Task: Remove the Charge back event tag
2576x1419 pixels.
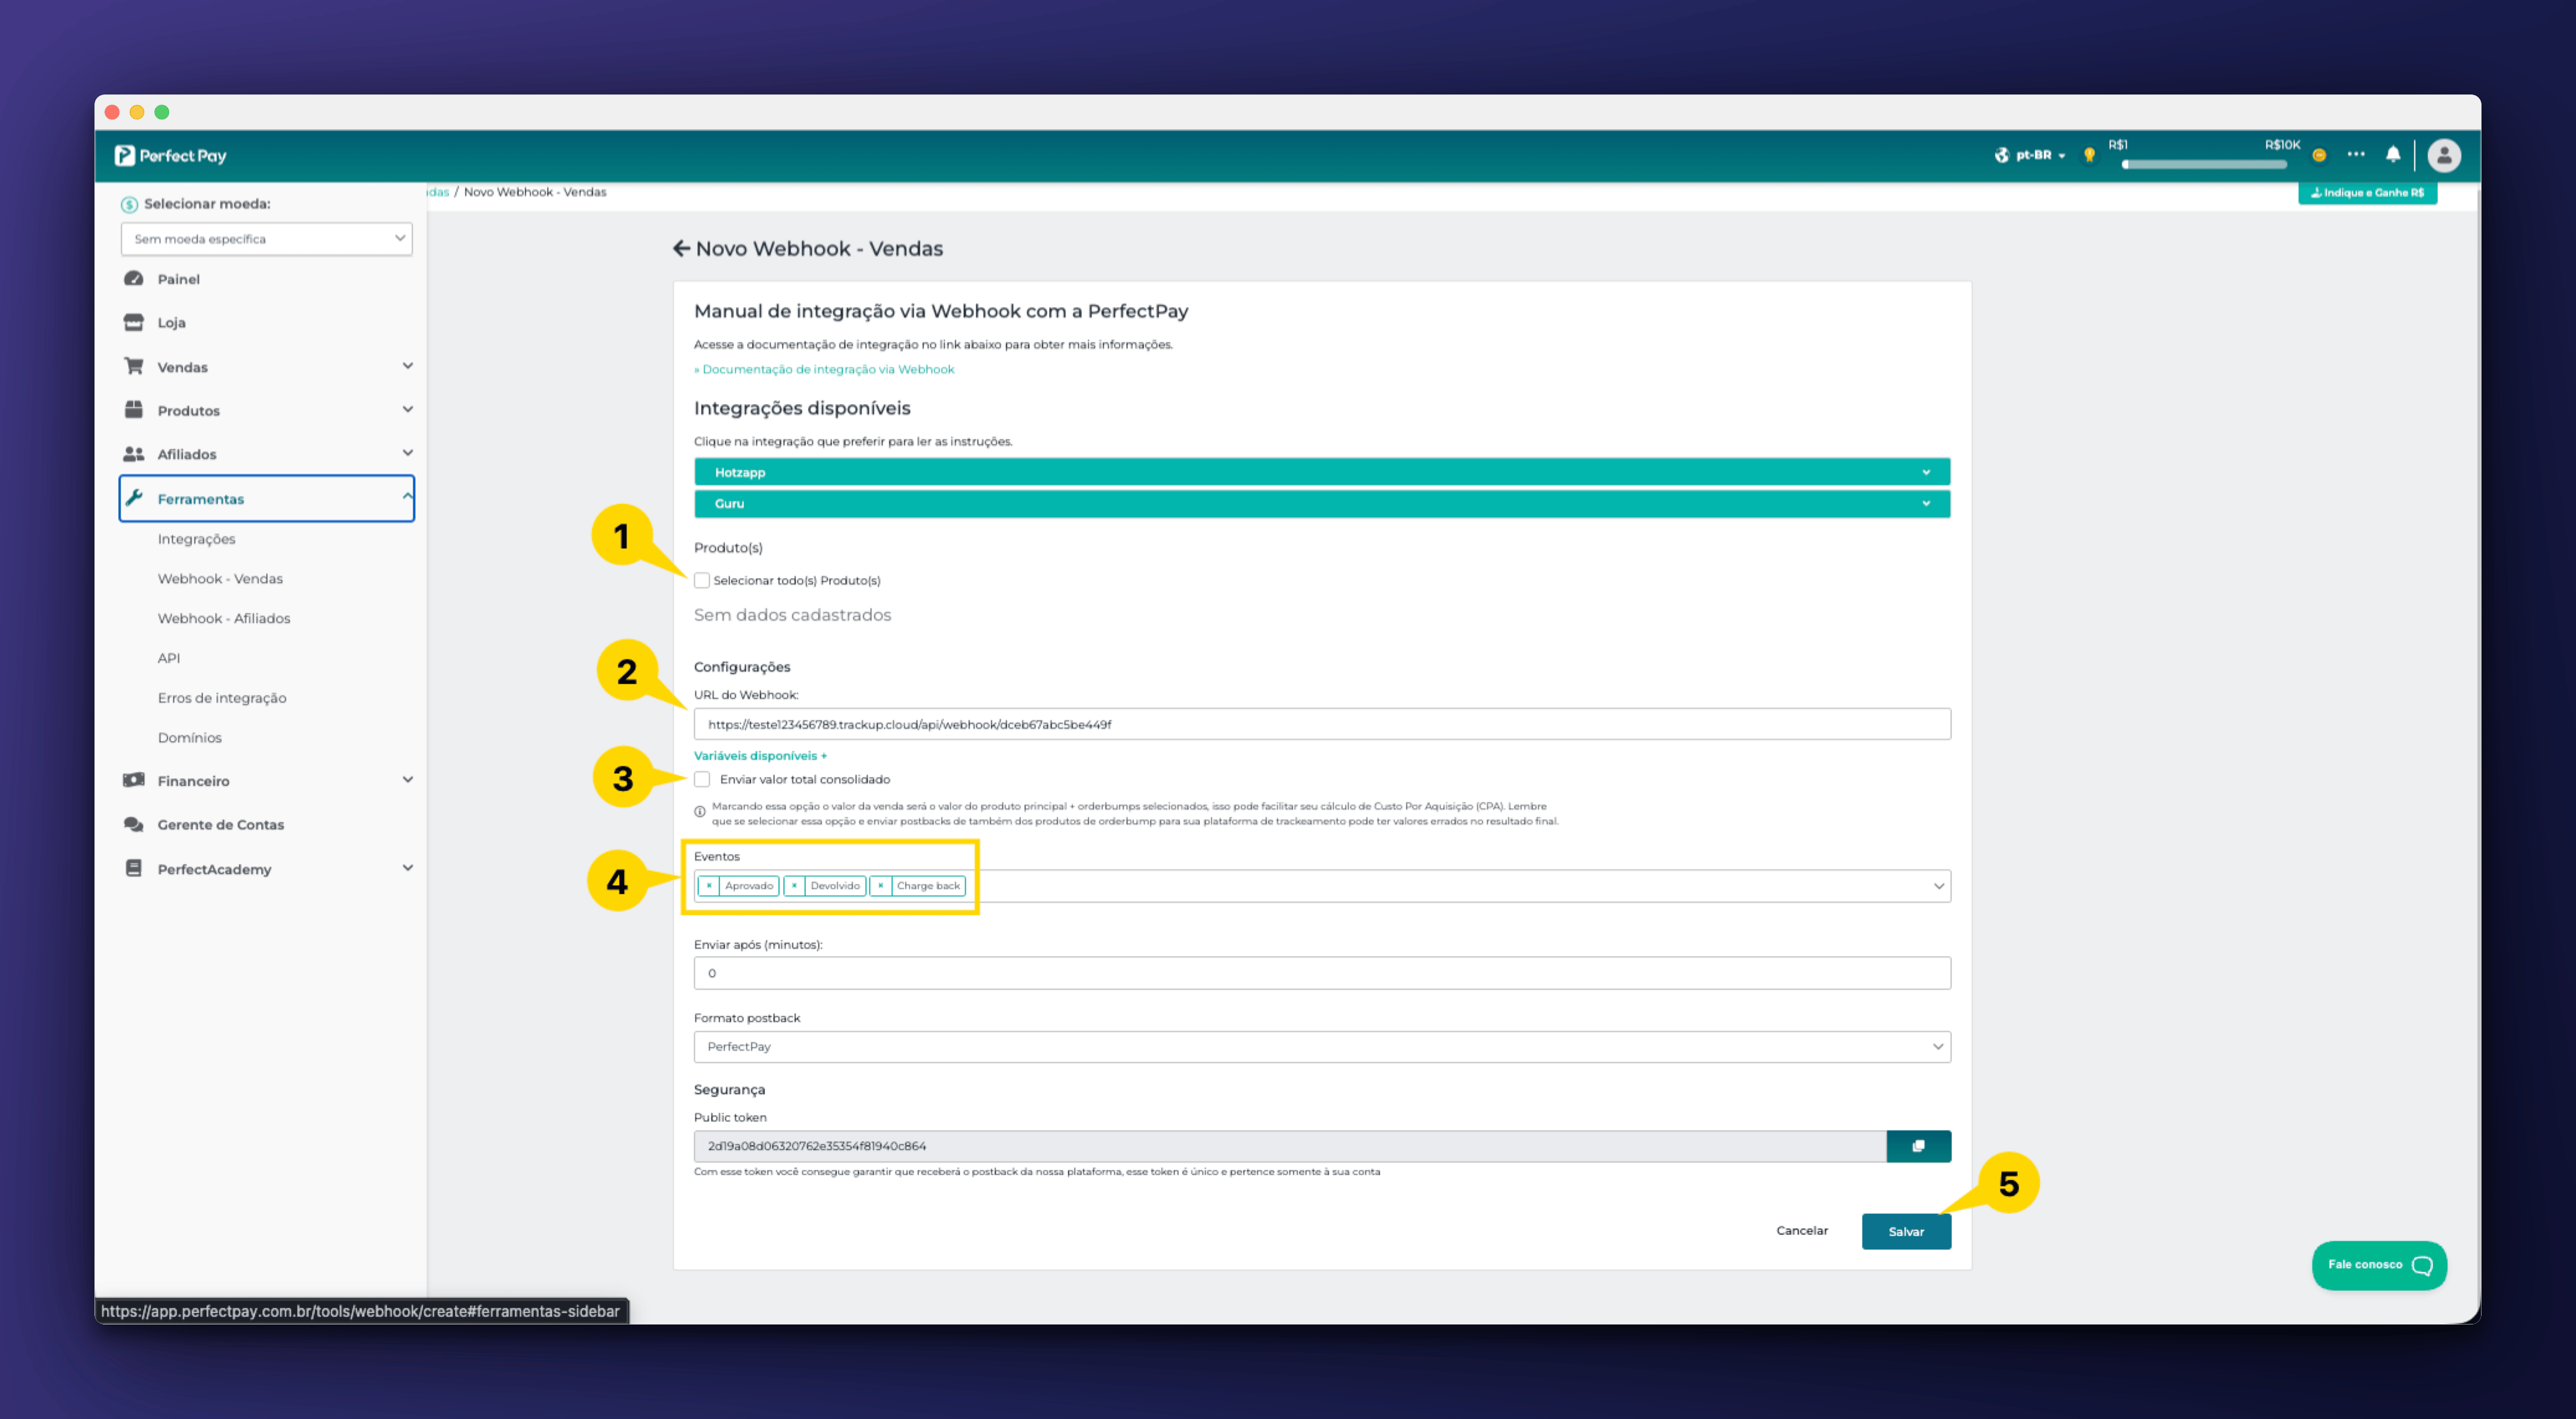Action: (x=880, y=886)
